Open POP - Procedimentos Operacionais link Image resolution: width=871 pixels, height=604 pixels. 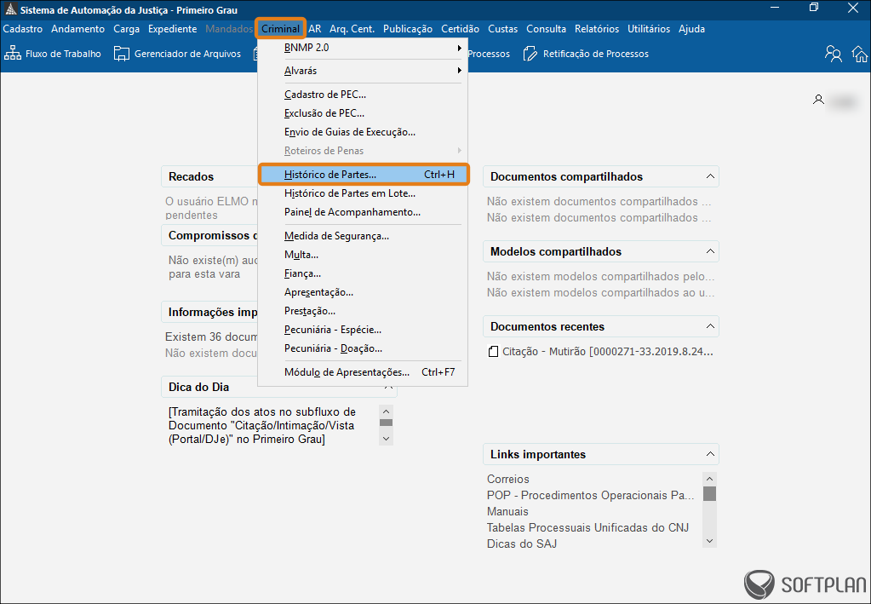(591, 495)
